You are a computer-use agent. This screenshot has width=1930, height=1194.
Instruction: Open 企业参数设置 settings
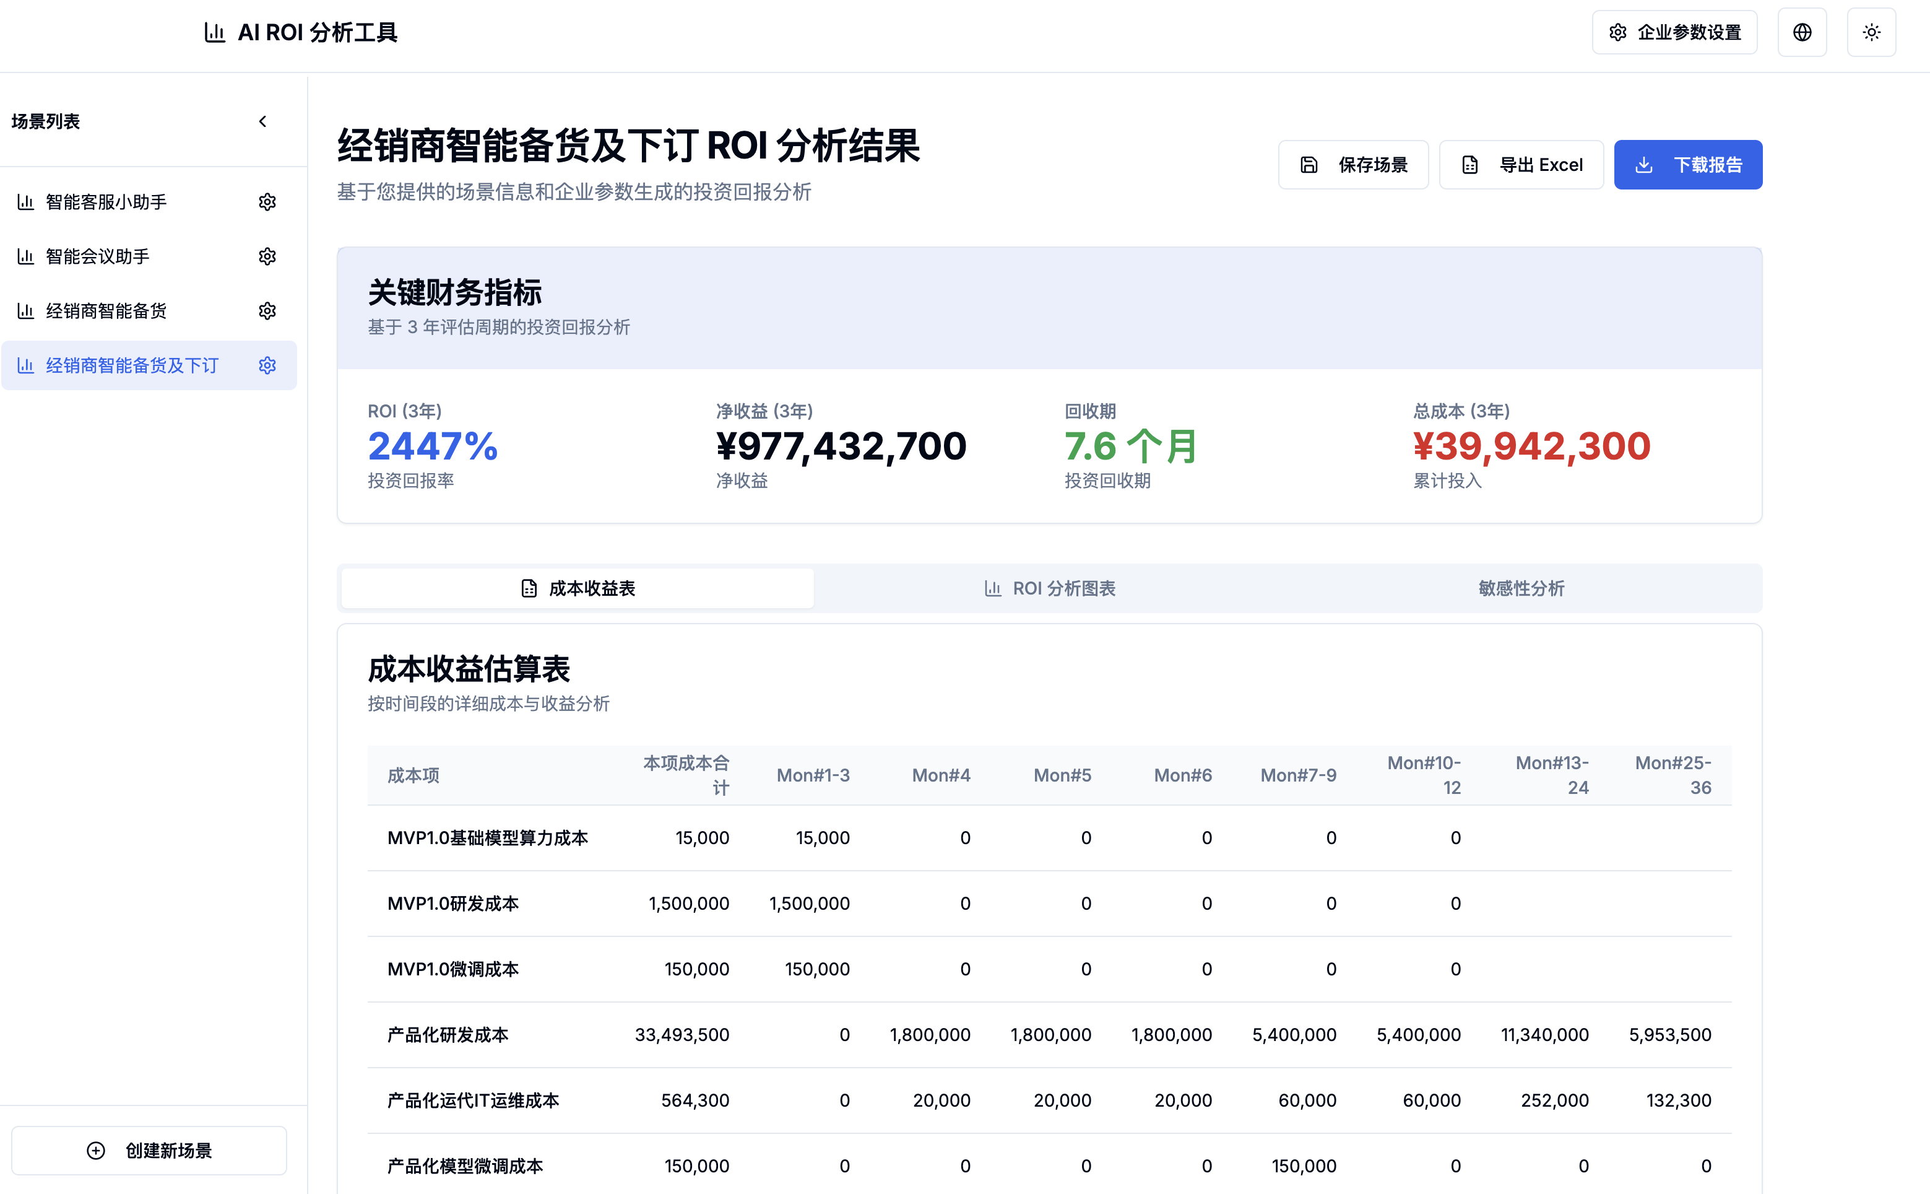[x=1674, y=32]
